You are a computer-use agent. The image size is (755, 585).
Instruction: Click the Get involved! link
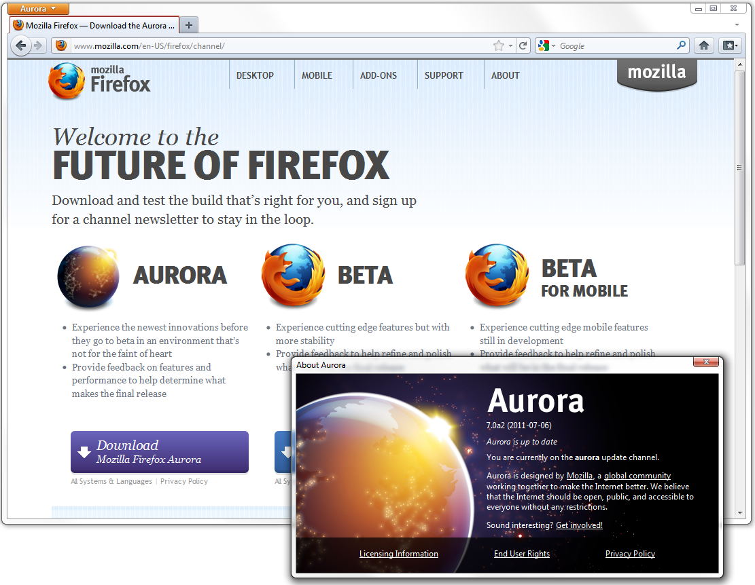click(578, 525)
